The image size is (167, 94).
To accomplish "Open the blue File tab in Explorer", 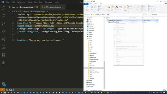I will pos(86,4).
